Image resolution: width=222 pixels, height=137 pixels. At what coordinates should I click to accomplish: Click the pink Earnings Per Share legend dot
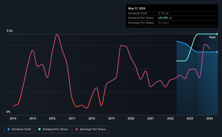tap(77, 129)
